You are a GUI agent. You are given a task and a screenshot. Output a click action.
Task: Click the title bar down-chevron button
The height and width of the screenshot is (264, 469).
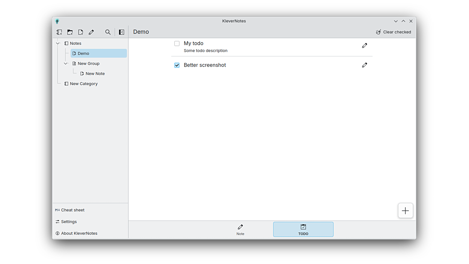pos(396,21)
